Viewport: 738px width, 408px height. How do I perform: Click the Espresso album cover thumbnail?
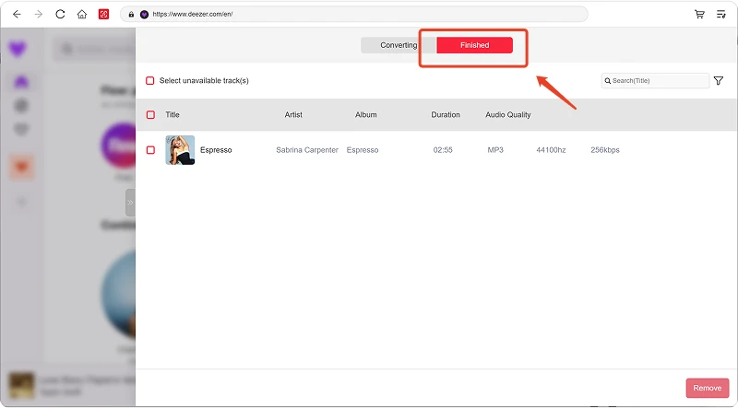(x=180, y=150)
